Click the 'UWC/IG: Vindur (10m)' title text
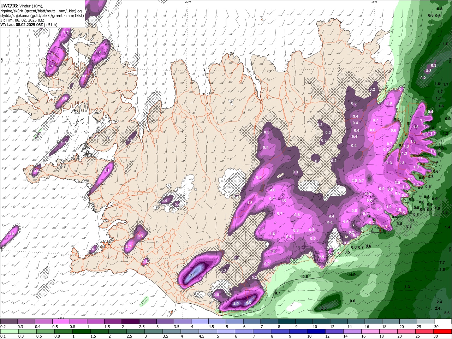The height and width of the screenshot is (339, 452). (x=22, y=6)
